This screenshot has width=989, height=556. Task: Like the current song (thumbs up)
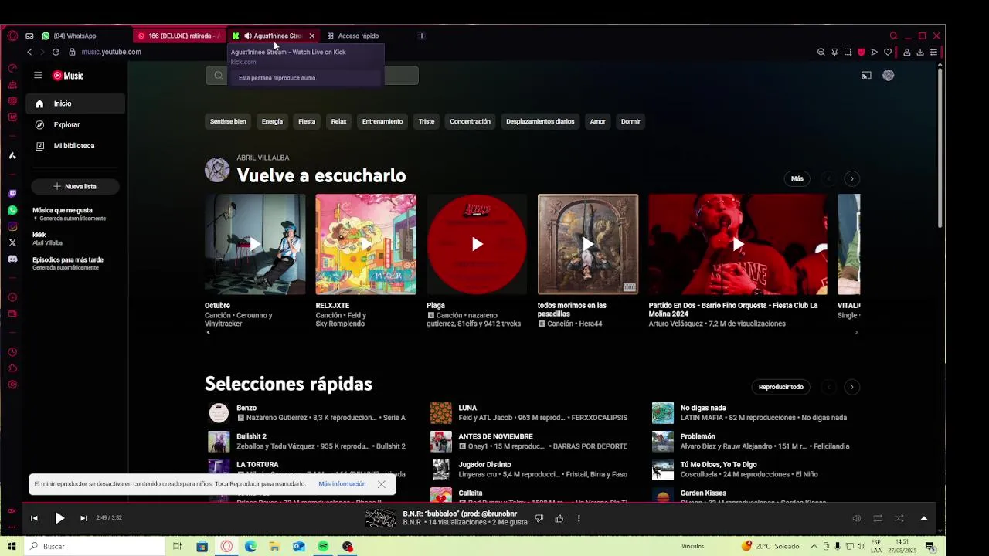[559, 518]
